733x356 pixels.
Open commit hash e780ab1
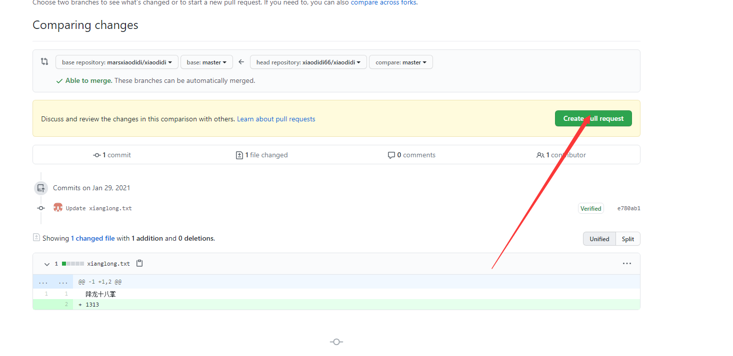point(628,208)
